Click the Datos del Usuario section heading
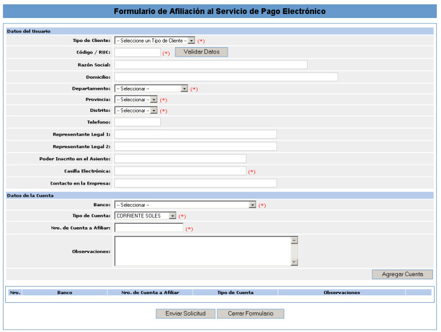 tap(29, 31)
